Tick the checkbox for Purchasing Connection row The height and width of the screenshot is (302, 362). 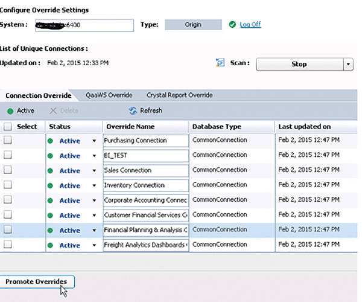click(x=8, y=140)
